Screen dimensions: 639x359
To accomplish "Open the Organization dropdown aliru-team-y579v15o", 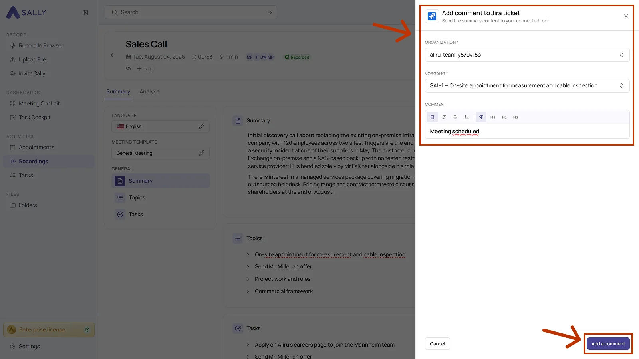I will 527,55.
